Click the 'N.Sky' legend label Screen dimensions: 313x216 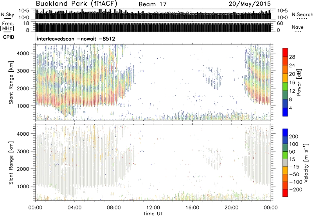click(x=7, y=14)
